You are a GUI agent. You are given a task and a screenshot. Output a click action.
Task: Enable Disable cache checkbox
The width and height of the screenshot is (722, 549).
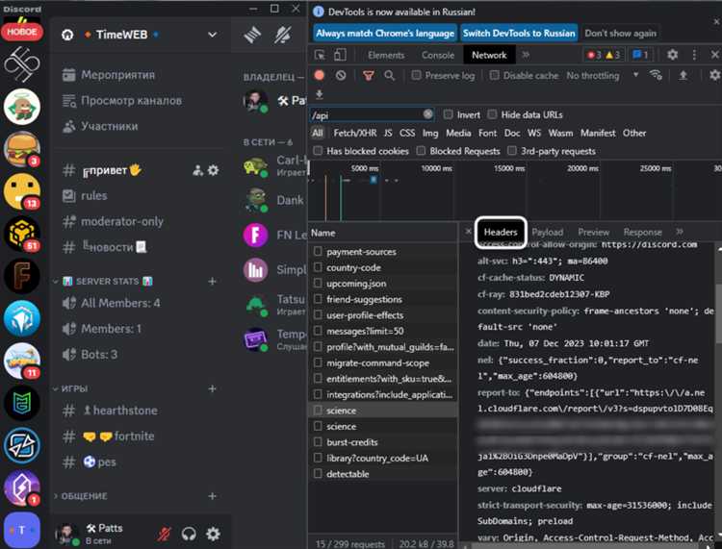click(x=494, y=75)
